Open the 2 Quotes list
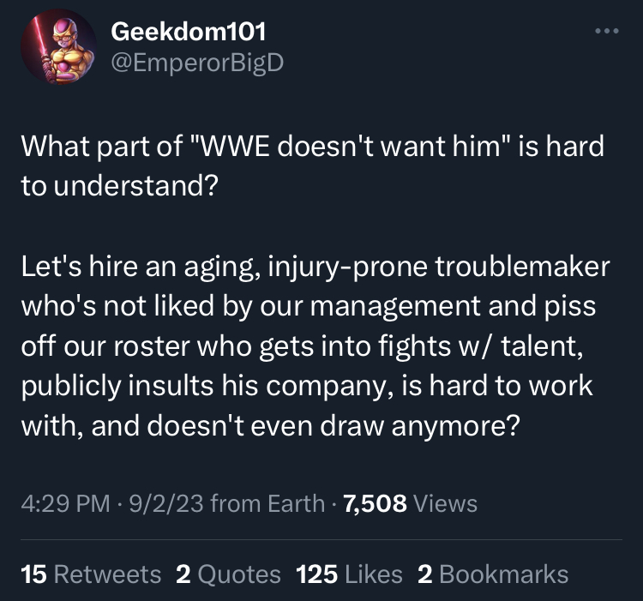 (x=227, y=574)
